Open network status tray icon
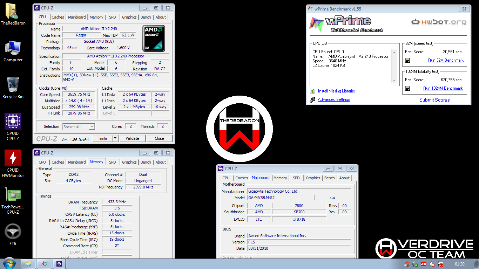The image size is (479, 269). 441,264
